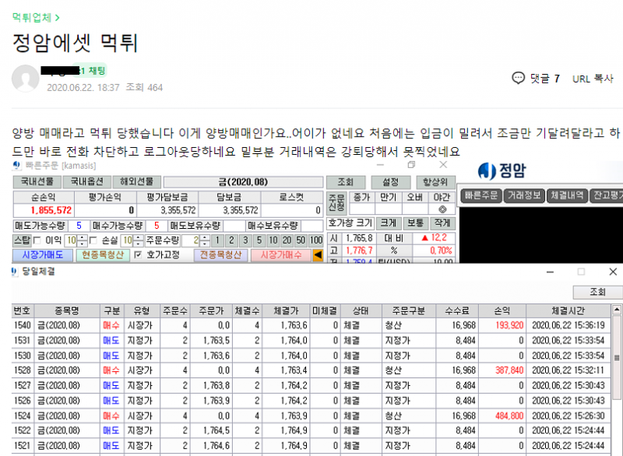Toggle the 호가고정 checkbox
This screenshot has width=623, height=456.
point(138,254)
